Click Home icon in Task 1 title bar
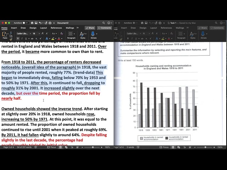The height and width of the screenshot is (170, 227). pos(142,23)
